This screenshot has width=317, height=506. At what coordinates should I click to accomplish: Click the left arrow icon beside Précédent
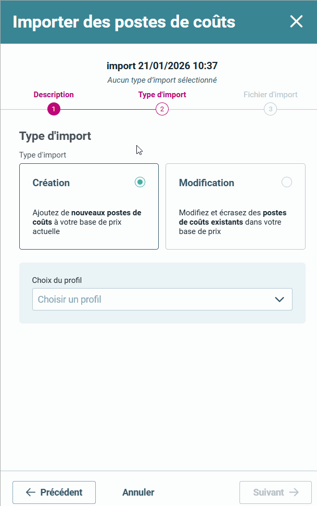tap(31, 492)
